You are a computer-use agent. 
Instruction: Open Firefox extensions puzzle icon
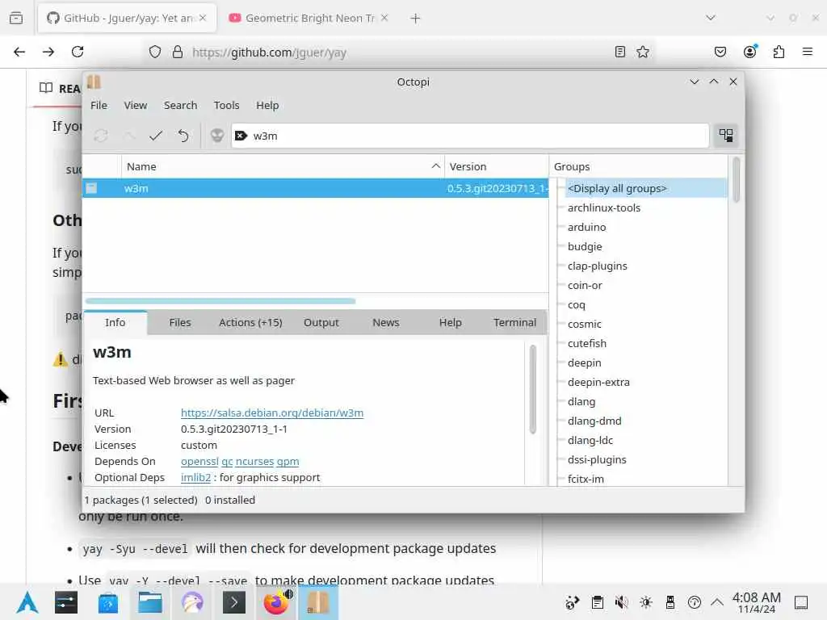[x=779, y=52]
